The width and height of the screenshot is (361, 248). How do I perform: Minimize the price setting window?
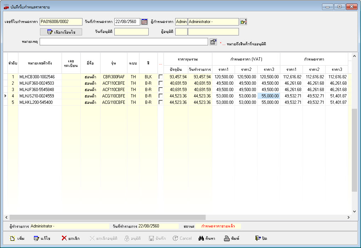click(327, 7)
